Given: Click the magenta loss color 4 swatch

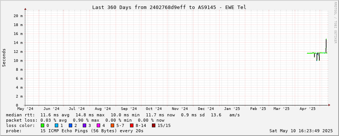Looking at the screenshot, I should (98, 125).
